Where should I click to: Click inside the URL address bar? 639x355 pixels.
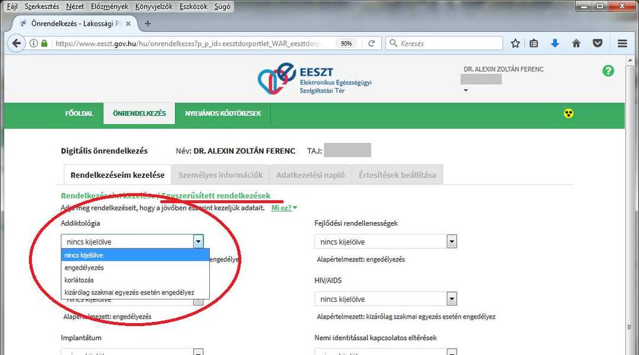coord(187,43)
